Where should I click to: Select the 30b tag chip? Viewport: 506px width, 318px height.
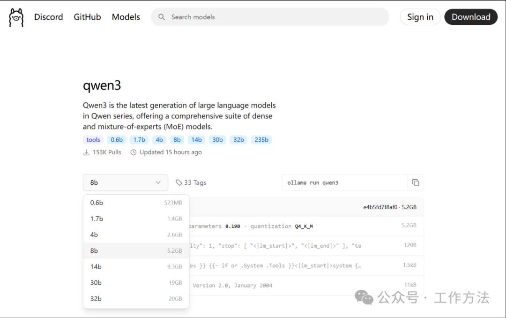tap(217, 140)
